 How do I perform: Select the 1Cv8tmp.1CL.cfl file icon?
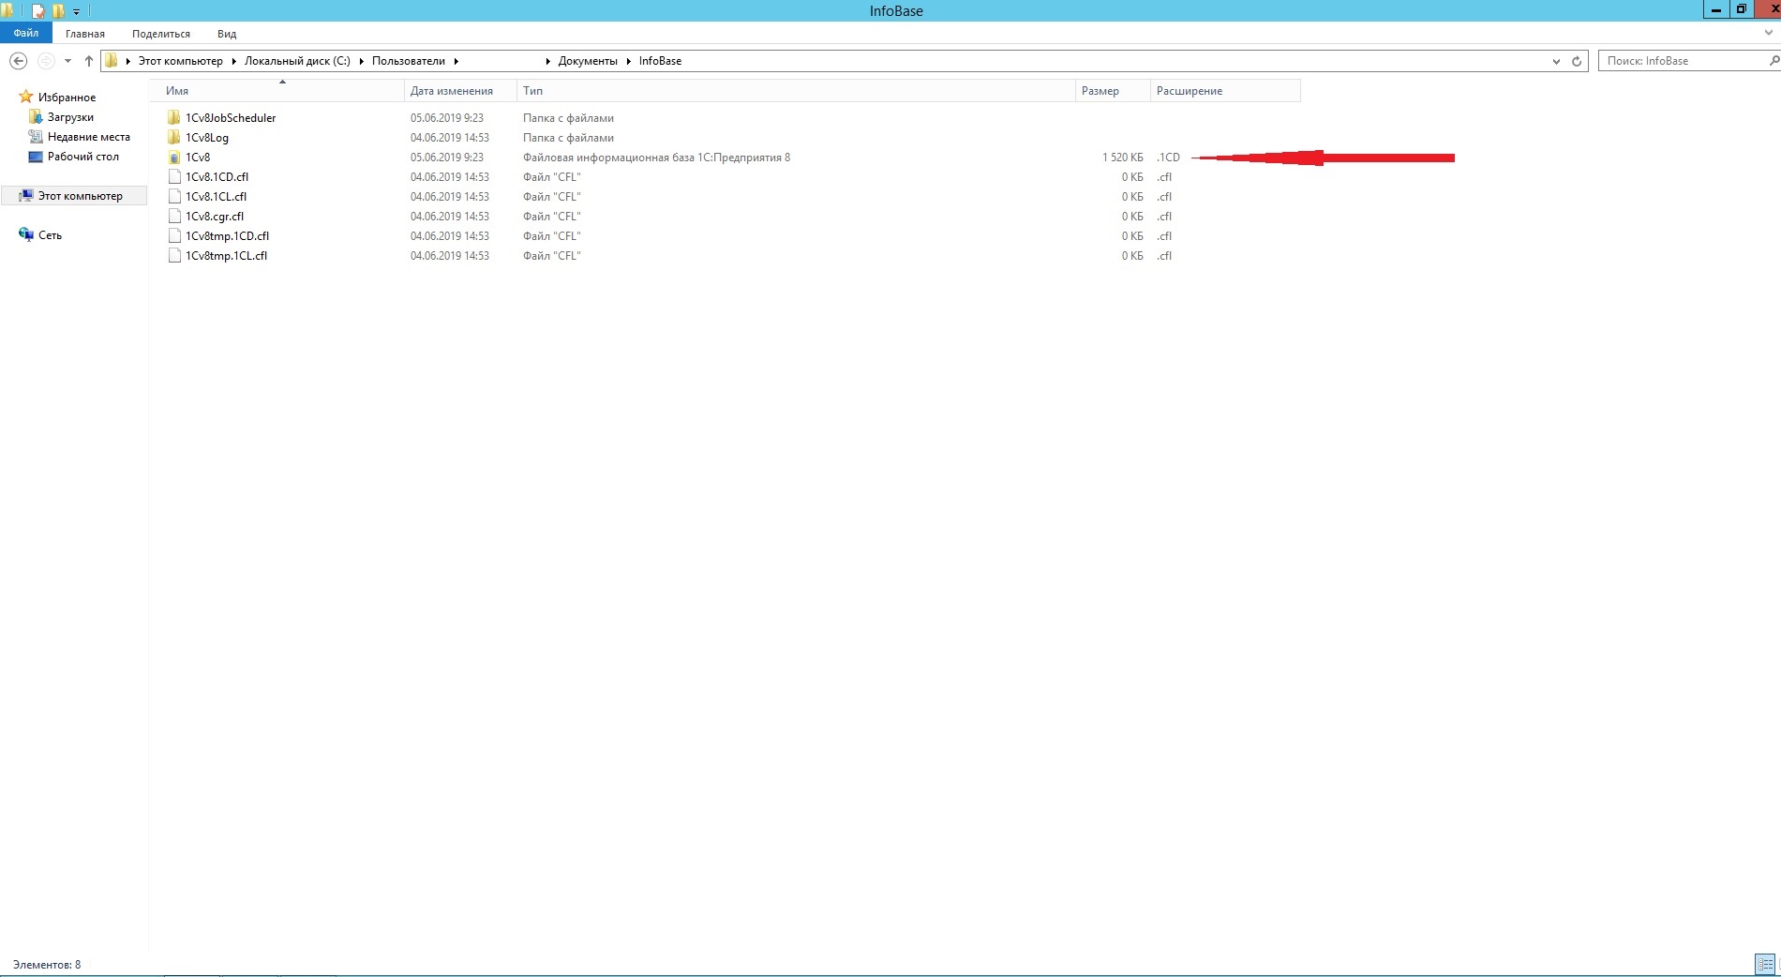[173, 255]
